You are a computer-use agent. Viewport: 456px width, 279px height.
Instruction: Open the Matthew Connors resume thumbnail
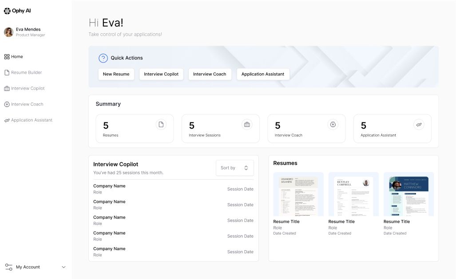[x=408, y=194]
